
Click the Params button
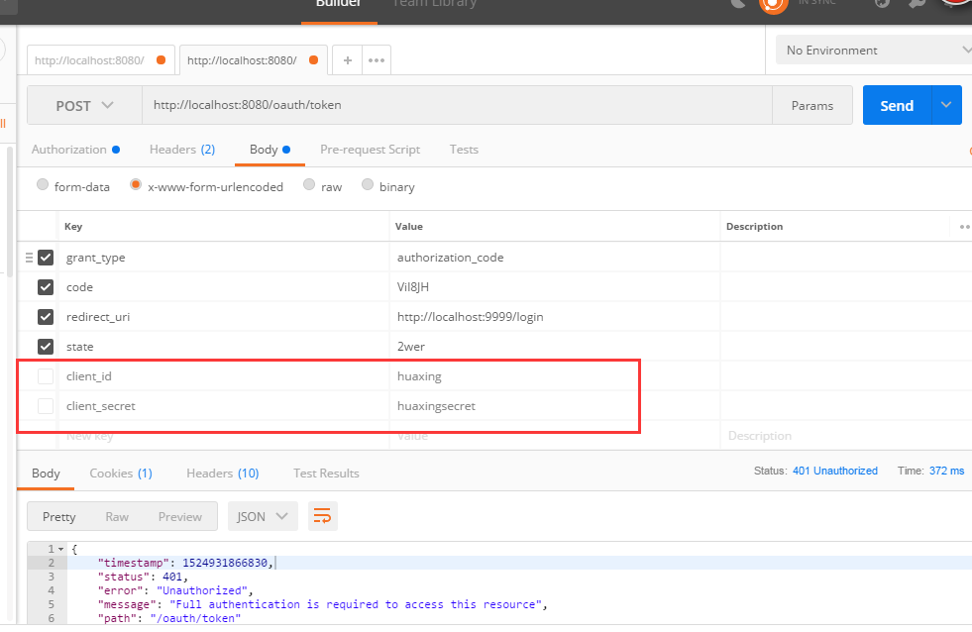tap(811, 106)
